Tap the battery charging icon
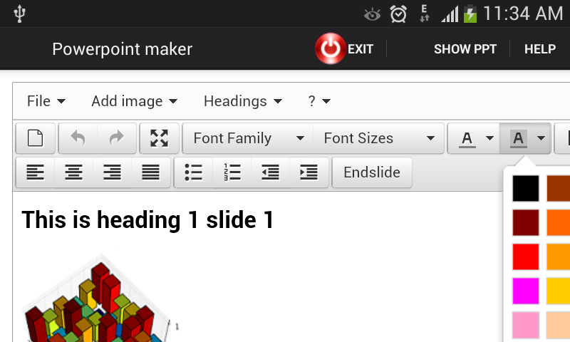570x342 pixels. tap(470, 14)
